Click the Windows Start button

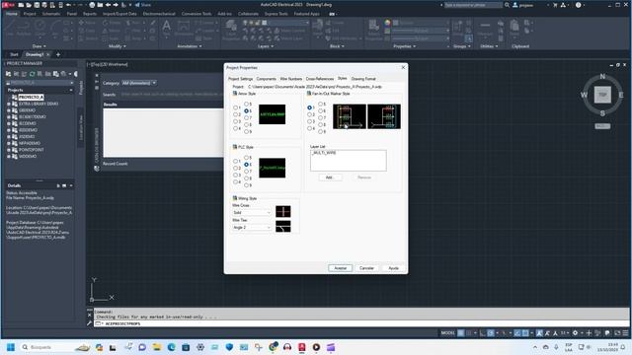[11, 347]
